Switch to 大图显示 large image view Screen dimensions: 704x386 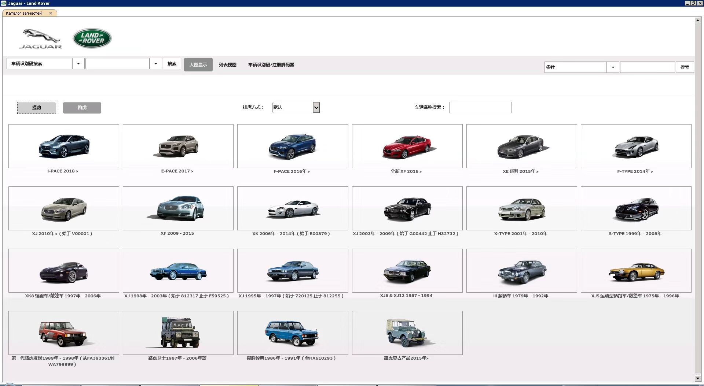(198, 65)
